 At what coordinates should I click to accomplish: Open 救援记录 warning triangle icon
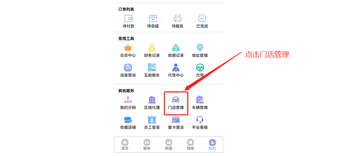pos(176,48)
